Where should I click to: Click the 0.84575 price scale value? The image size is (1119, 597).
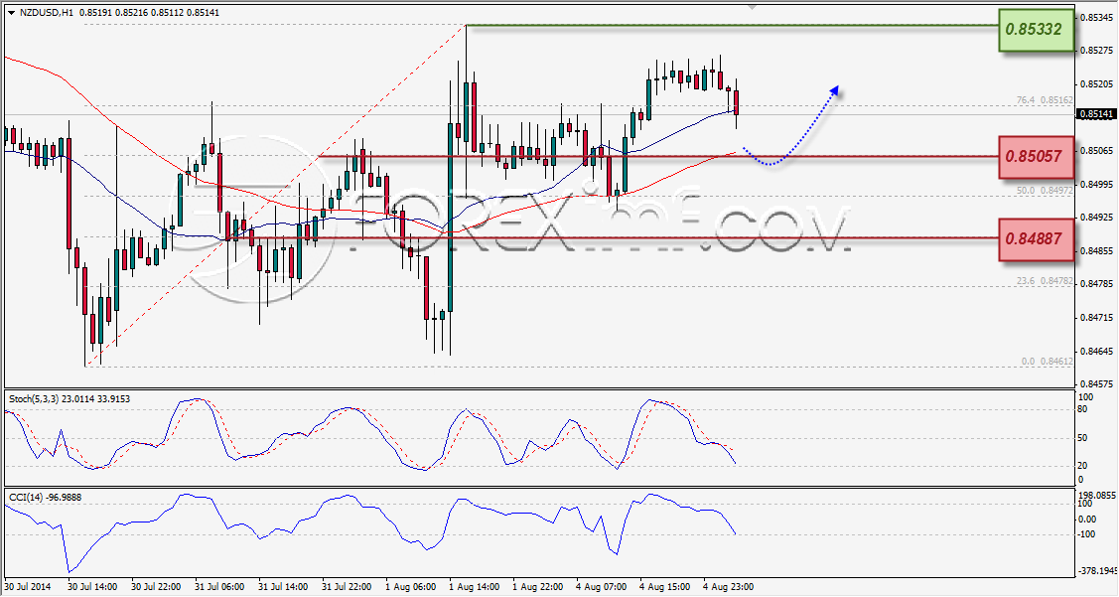[1095, 383]
